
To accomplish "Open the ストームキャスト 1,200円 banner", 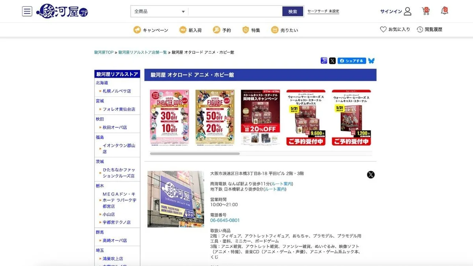I will click(351, 117).
